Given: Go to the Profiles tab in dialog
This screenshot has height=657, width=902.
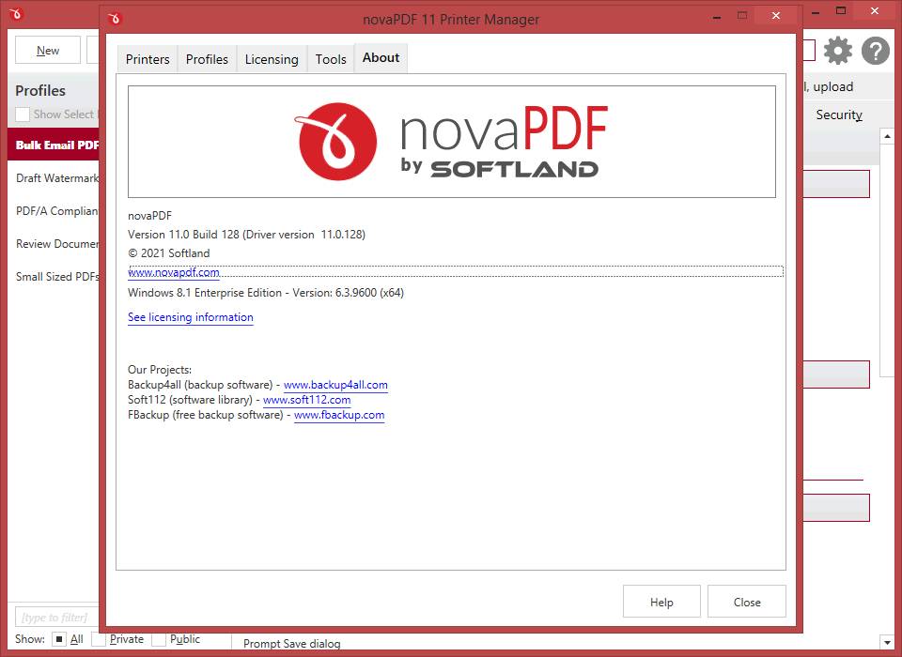Looking at the screenshot, I should pyautogui.click(x=207, y=59).
